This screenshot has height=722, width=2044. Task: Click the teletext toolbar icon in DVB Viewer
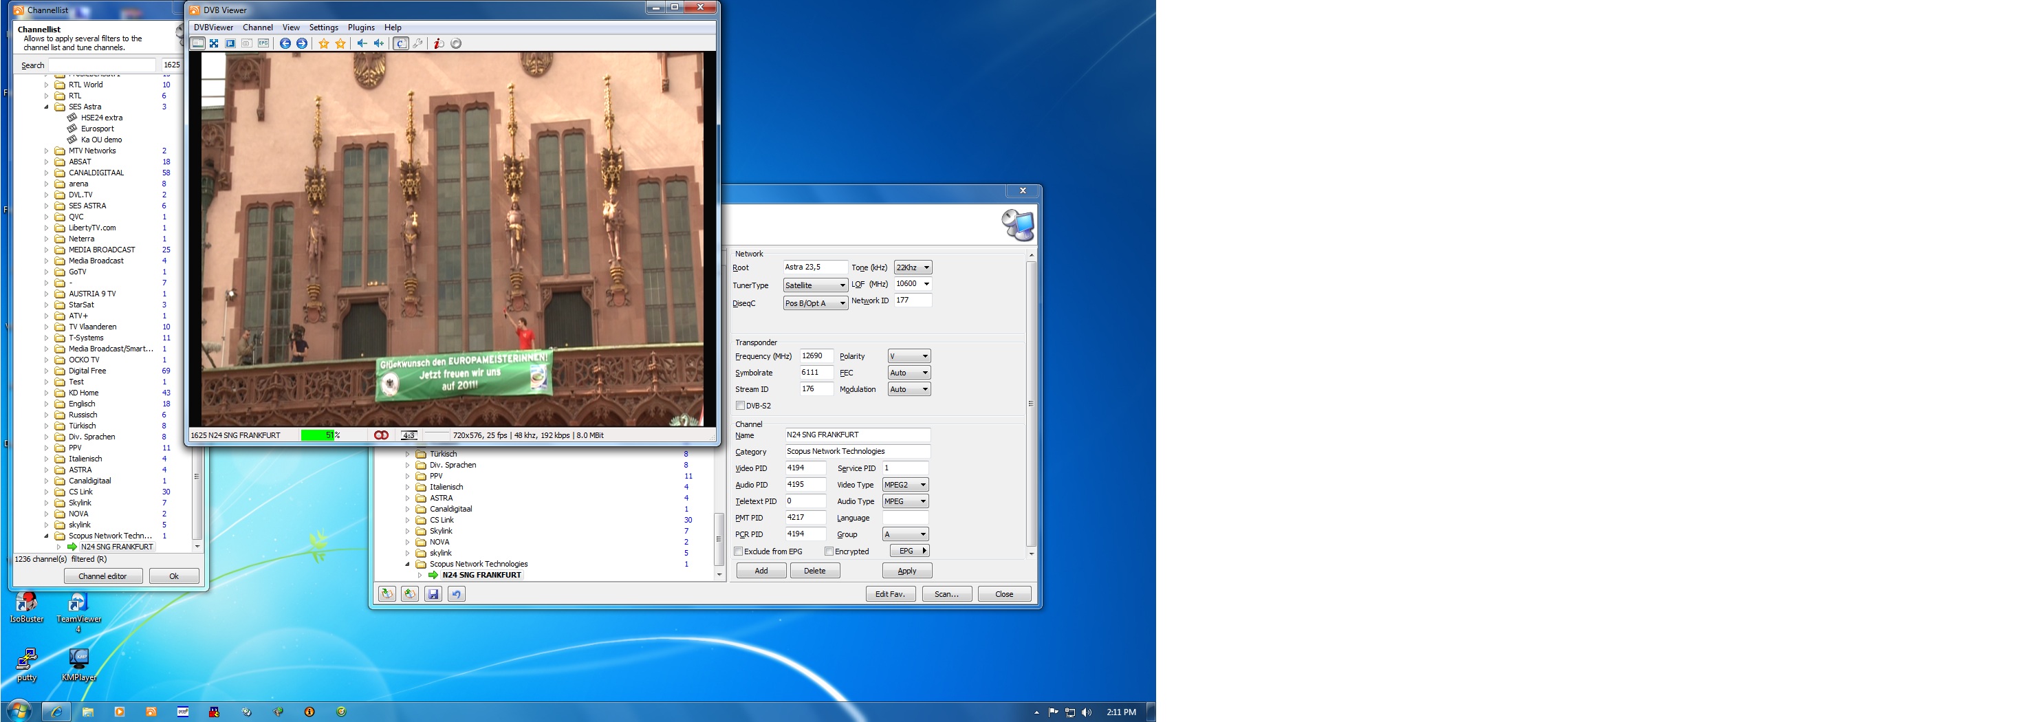coord(247,43)
